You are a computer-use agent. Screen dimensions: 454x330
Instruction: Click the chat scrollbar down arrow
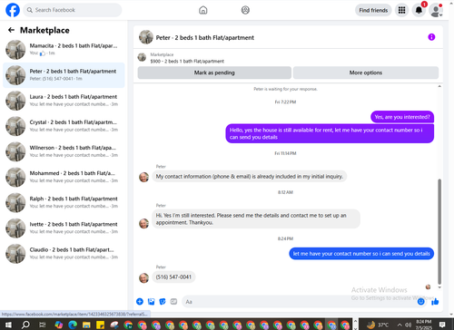(x=439, y=287)
